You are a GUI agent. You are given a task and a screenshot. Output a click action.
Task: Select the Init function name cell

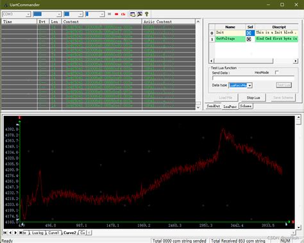pos(230,33)
